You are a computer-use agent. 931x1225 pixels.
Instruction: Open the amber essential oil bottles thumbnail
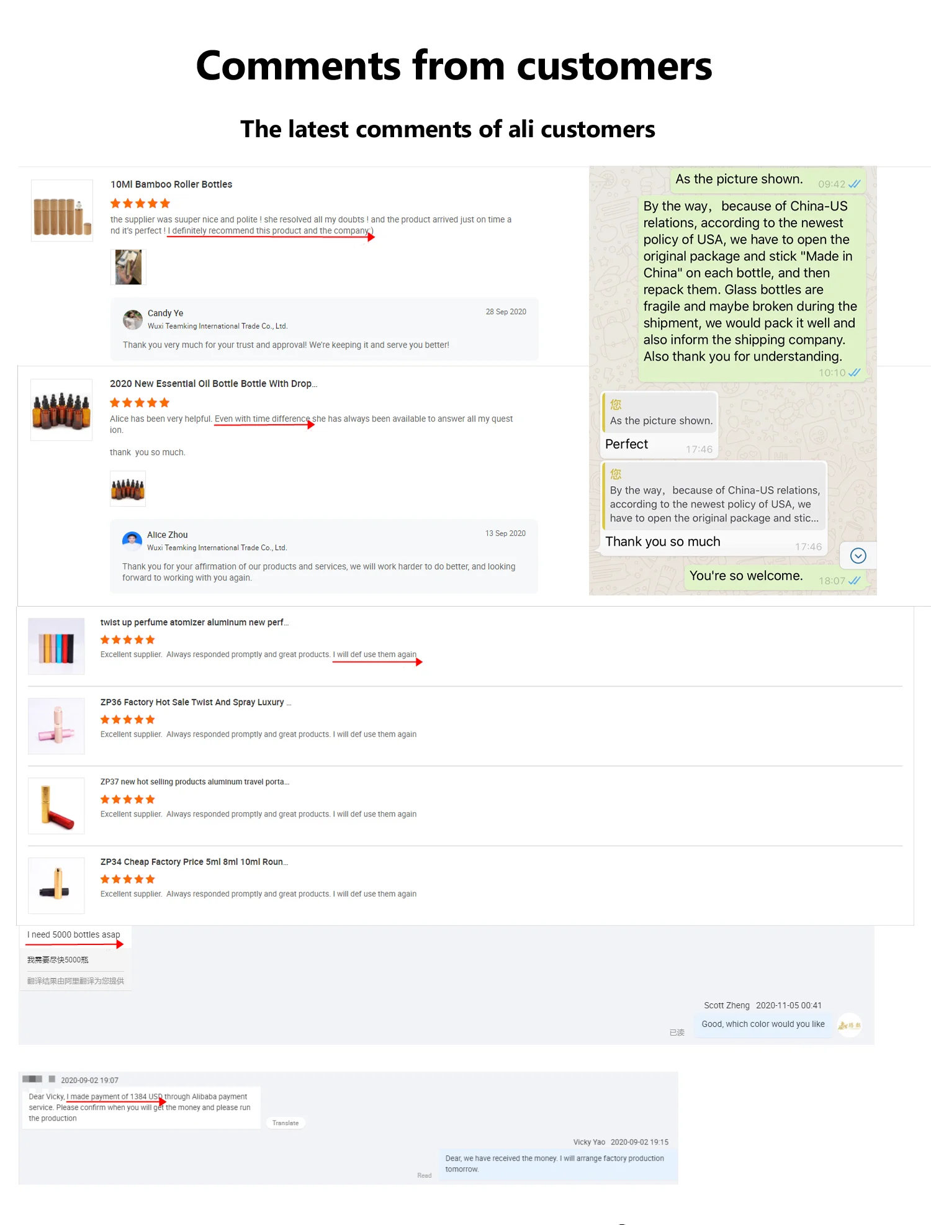pos(61,410)
